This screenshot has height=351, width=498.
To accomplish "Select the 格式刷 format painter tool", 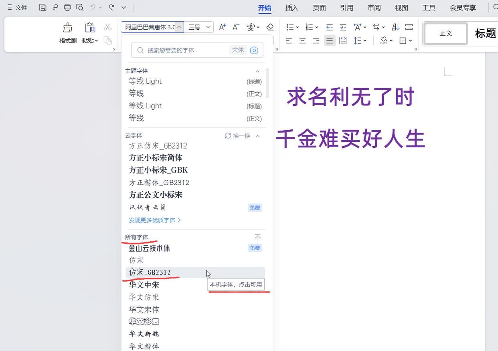I will click(67, 32).
